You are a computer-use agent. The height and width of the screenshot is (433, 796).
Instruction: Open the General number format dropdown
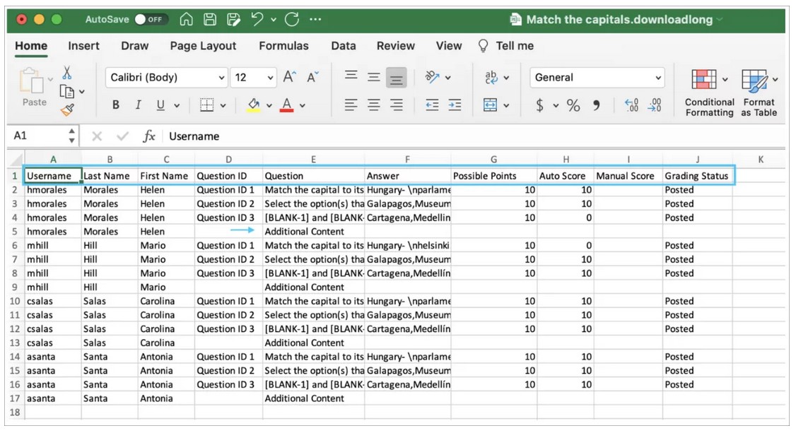click(x=658, y=78)
